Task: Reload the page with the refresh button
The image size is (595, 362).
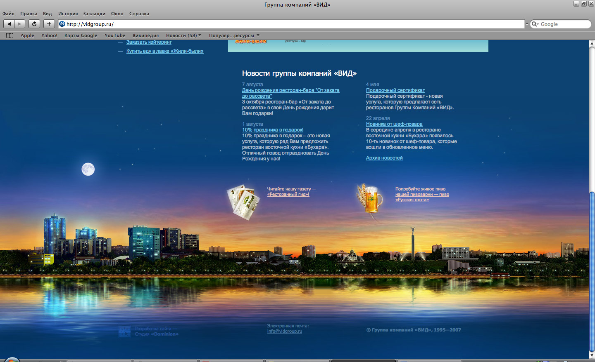Action: (34, 24)
